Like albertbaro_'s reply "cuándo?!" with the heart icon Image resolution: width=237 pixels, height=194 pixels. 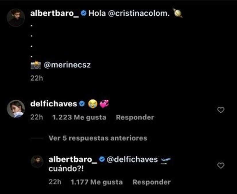pos(221,166)
